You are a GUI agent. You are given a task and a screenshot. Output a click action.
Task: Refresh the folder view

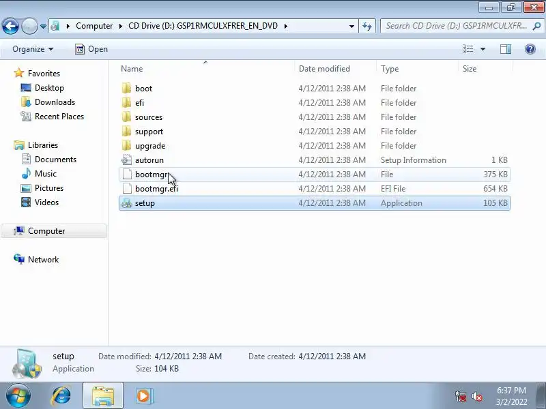[x=367, y=26]
